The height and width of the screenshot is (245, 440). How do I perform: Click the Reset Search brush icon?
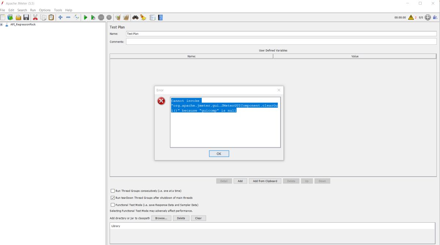(x=143, y=17)
